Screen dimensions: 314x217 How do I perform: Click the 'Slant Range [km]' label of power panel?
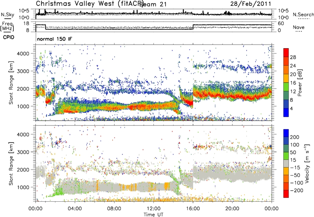[11, 83]
